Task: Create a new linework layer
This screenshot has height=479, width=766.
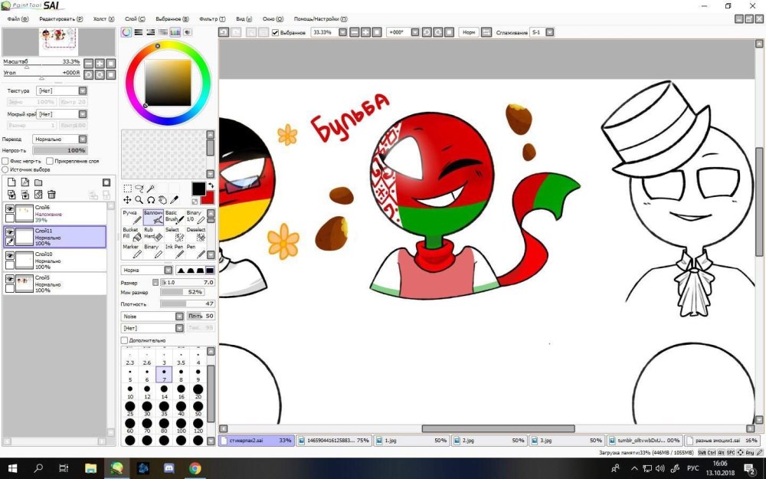Action: click(x=25, y=182)
